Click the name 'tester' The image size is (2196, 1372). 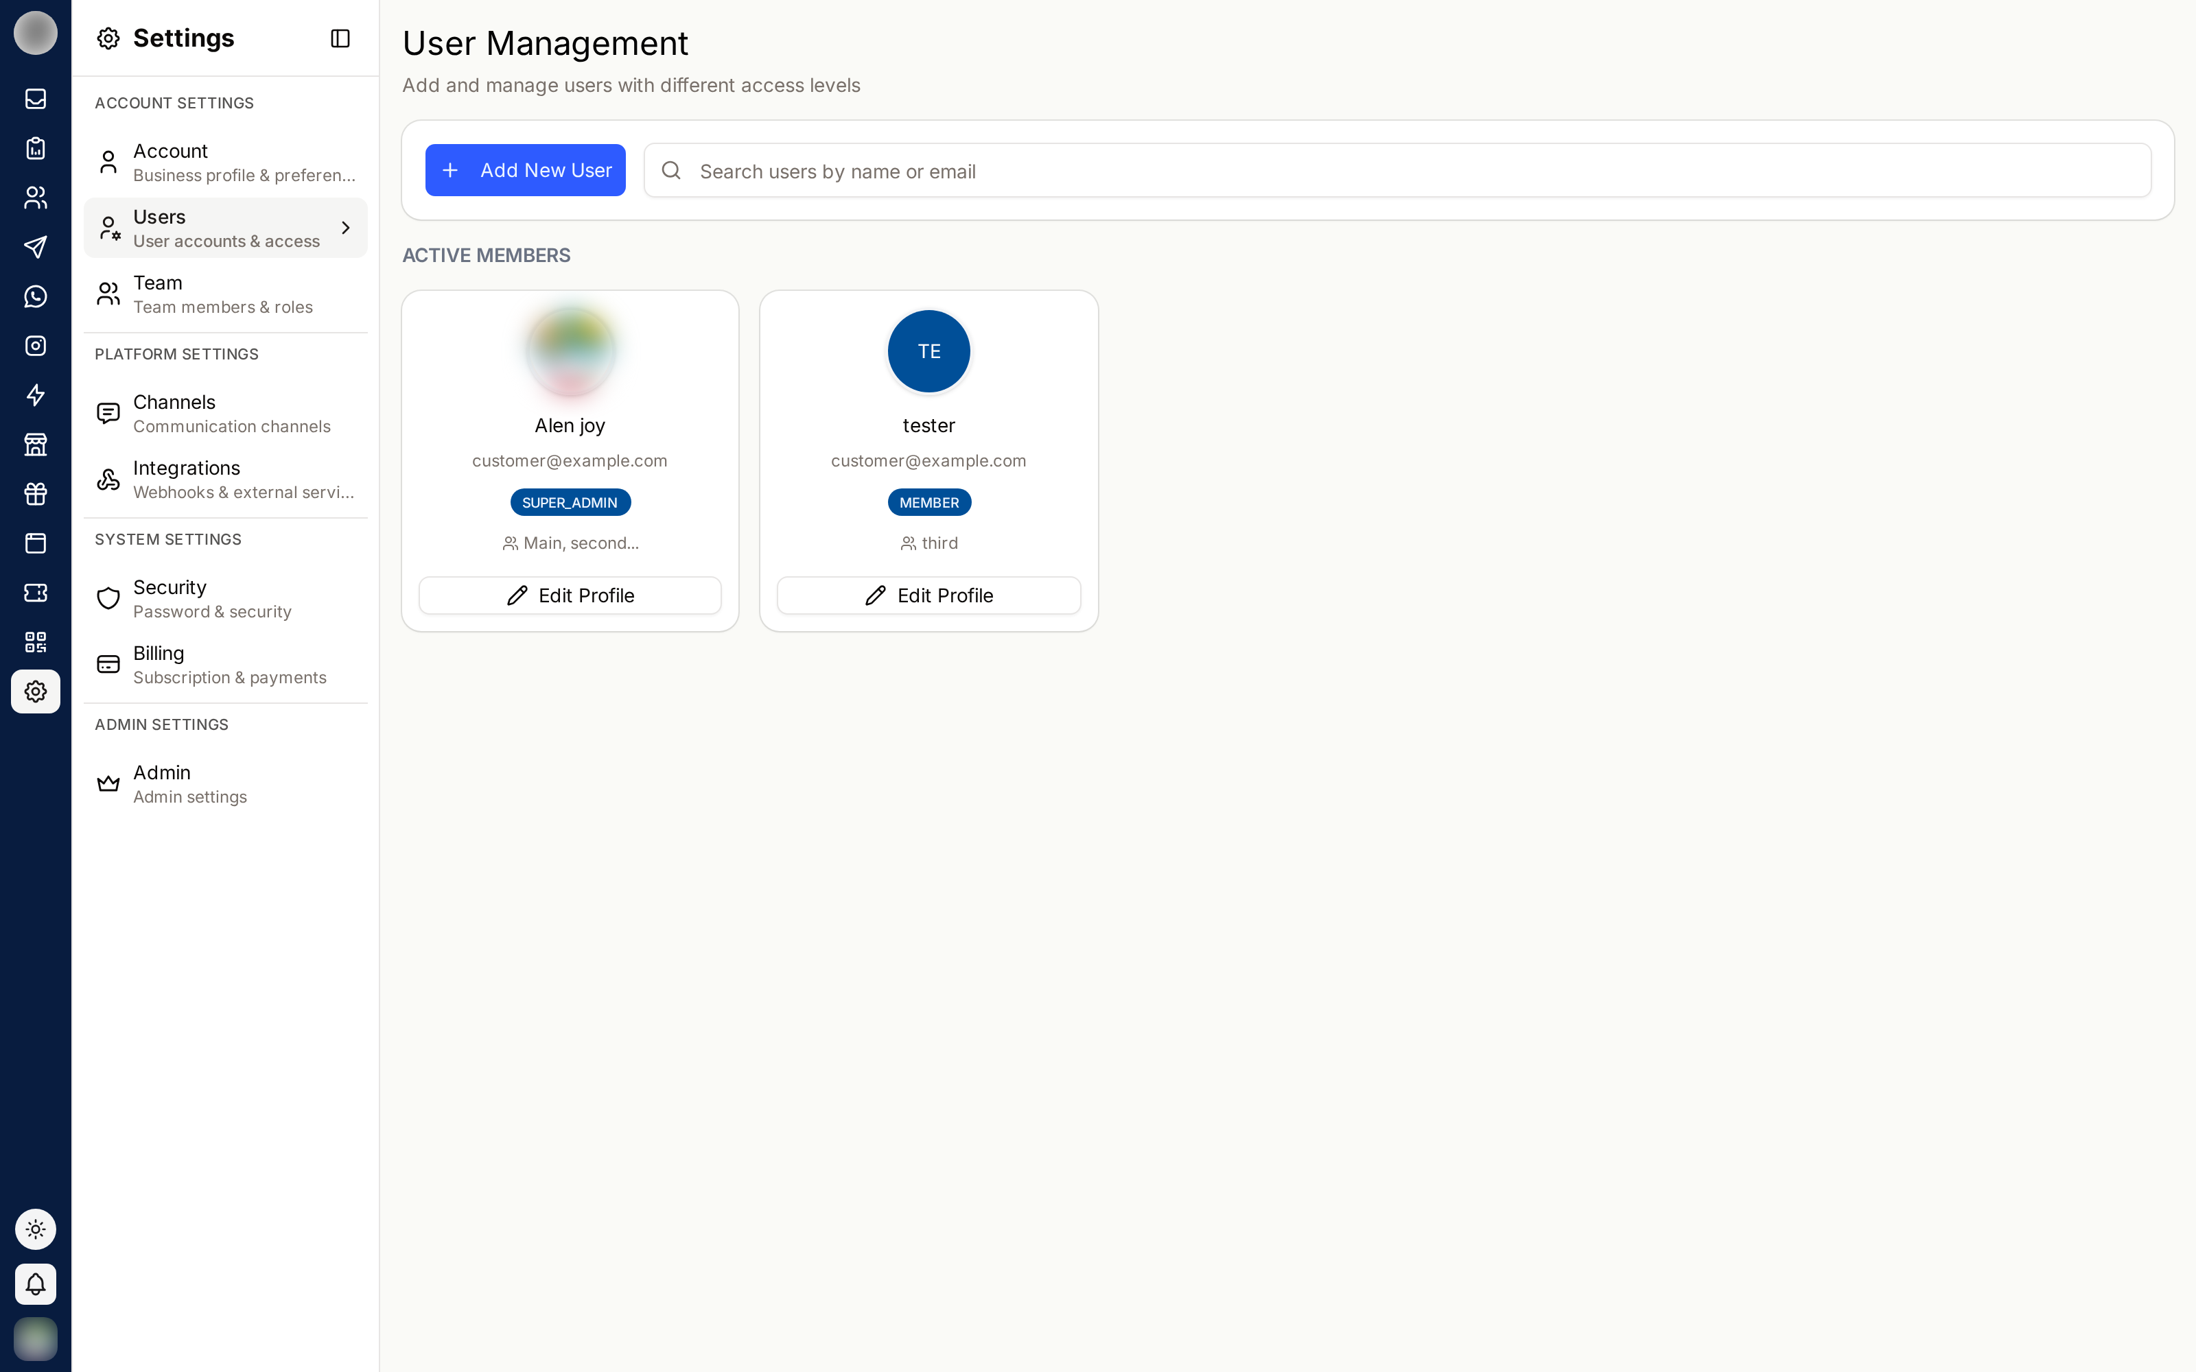(928, 425)
